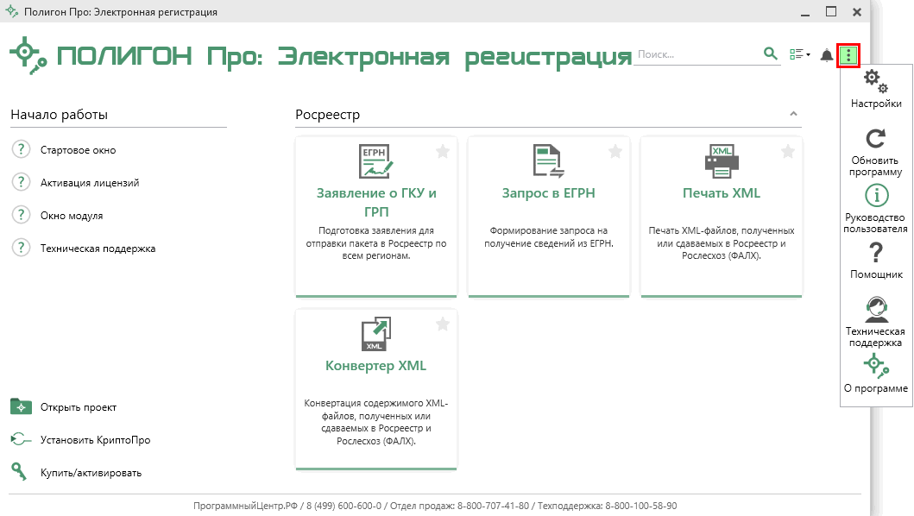Click description text of Конвертер XML card
The height and width of the screenshot is (516, 914).
pos(376,422)
